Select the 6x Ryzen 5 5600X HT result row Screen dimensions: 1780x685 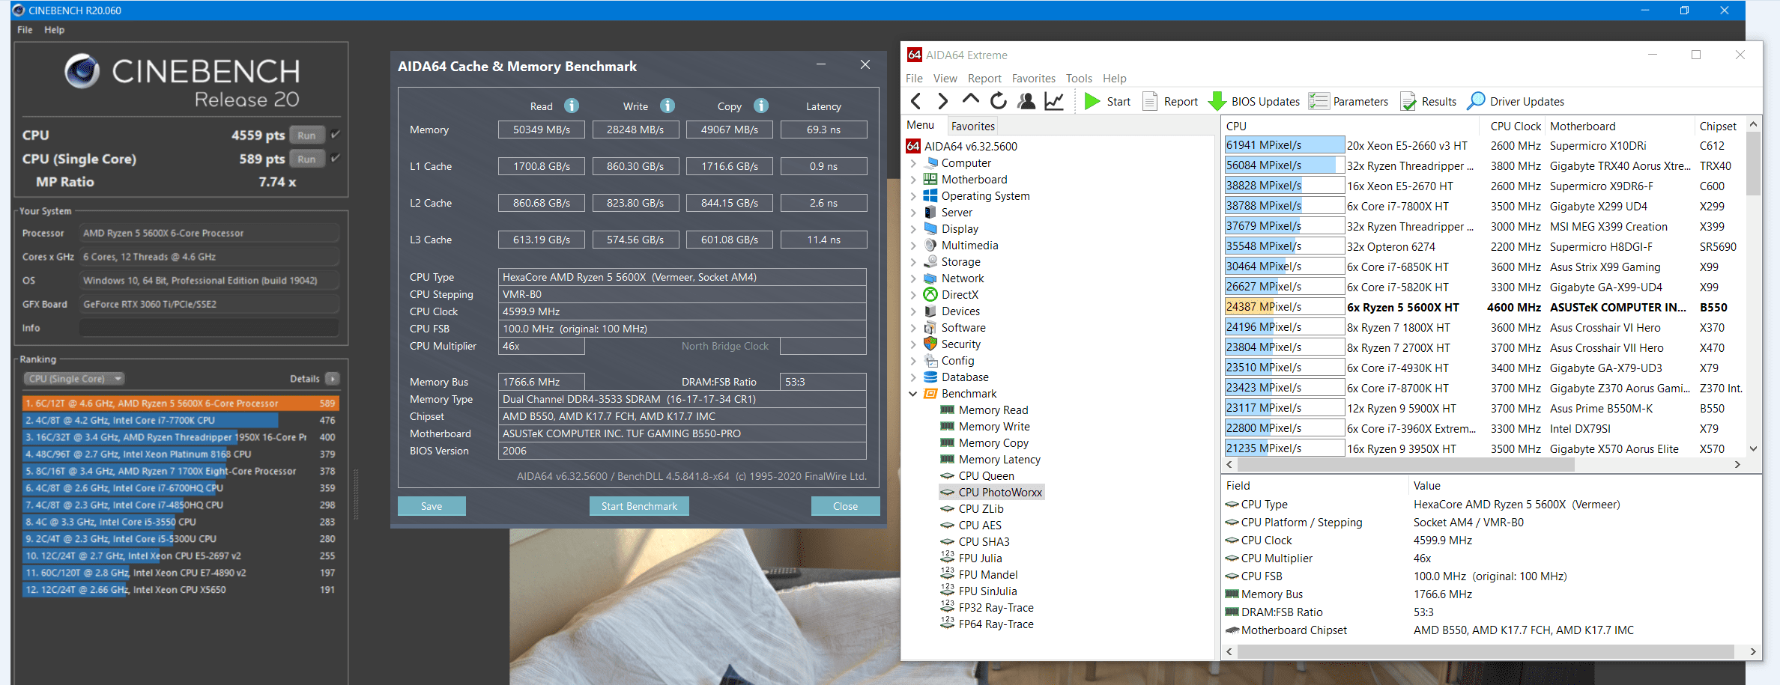click(x=1485, y=307)
